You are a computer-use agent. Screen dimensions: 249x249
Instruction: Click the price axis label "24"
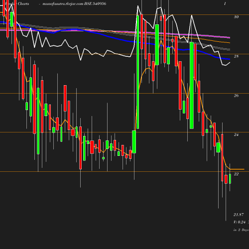tap(236, 134)
